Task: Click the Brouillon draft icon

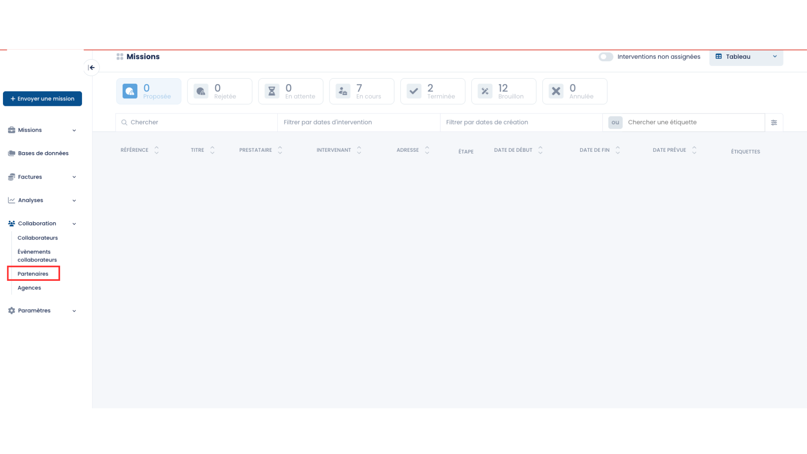Action: click(x=485, y=91)
